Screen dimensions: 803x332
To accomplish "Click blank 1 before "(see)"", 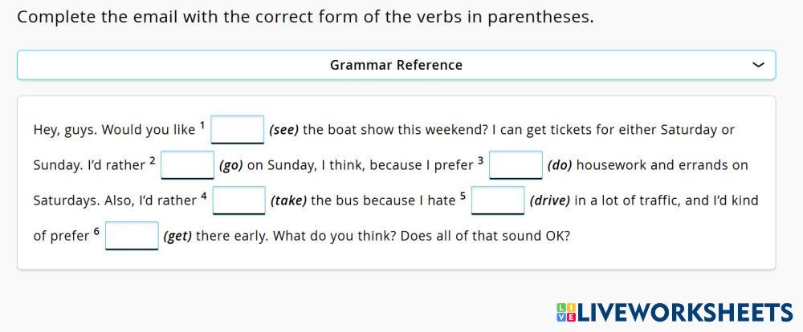I will pyautogui.click(x=238, y=129).
